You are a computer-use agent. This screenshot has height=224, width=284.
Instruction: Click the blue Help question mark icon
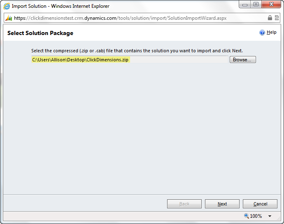pyautogui.click(x=262, y=33)
